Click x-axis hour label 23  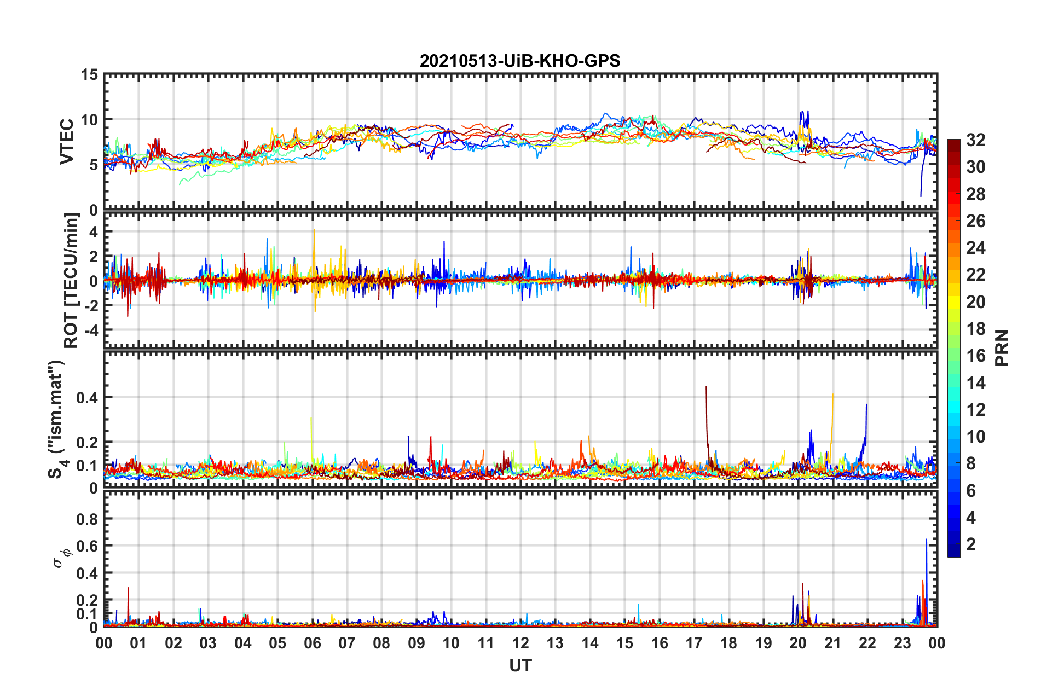903,643
